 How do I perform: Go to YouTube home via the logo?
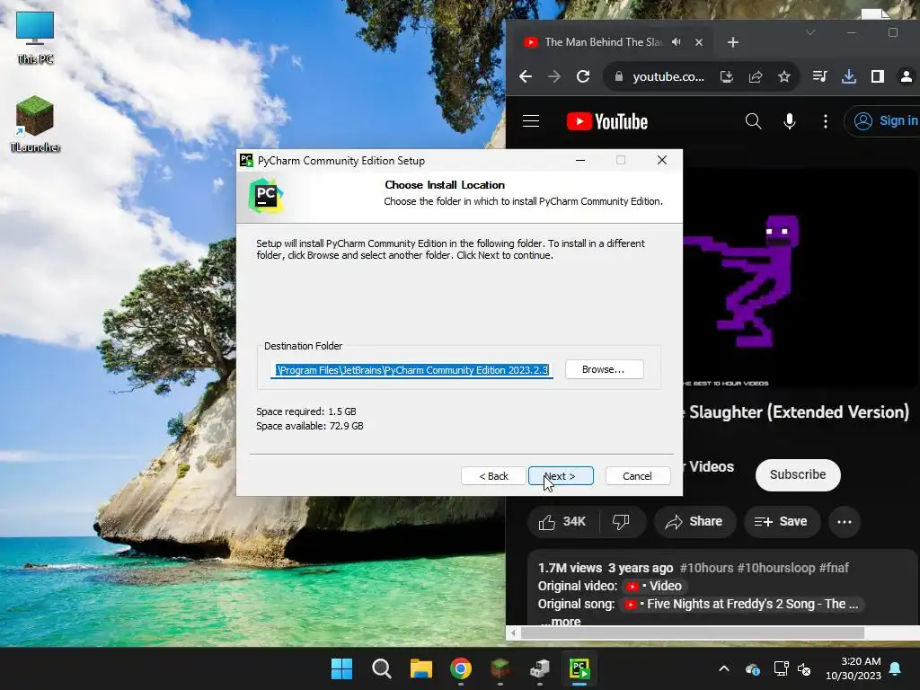tap(607, 121)
